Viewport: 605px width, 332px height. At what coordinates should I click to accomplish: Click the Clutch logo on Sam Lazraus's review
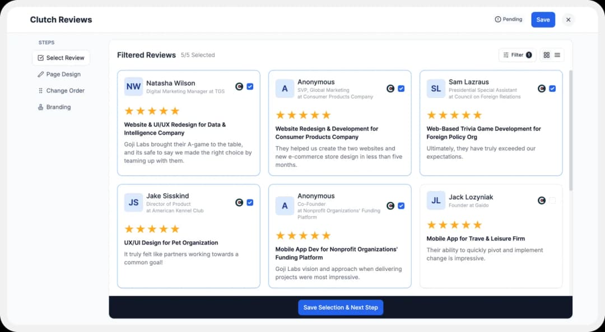point(542,88)
